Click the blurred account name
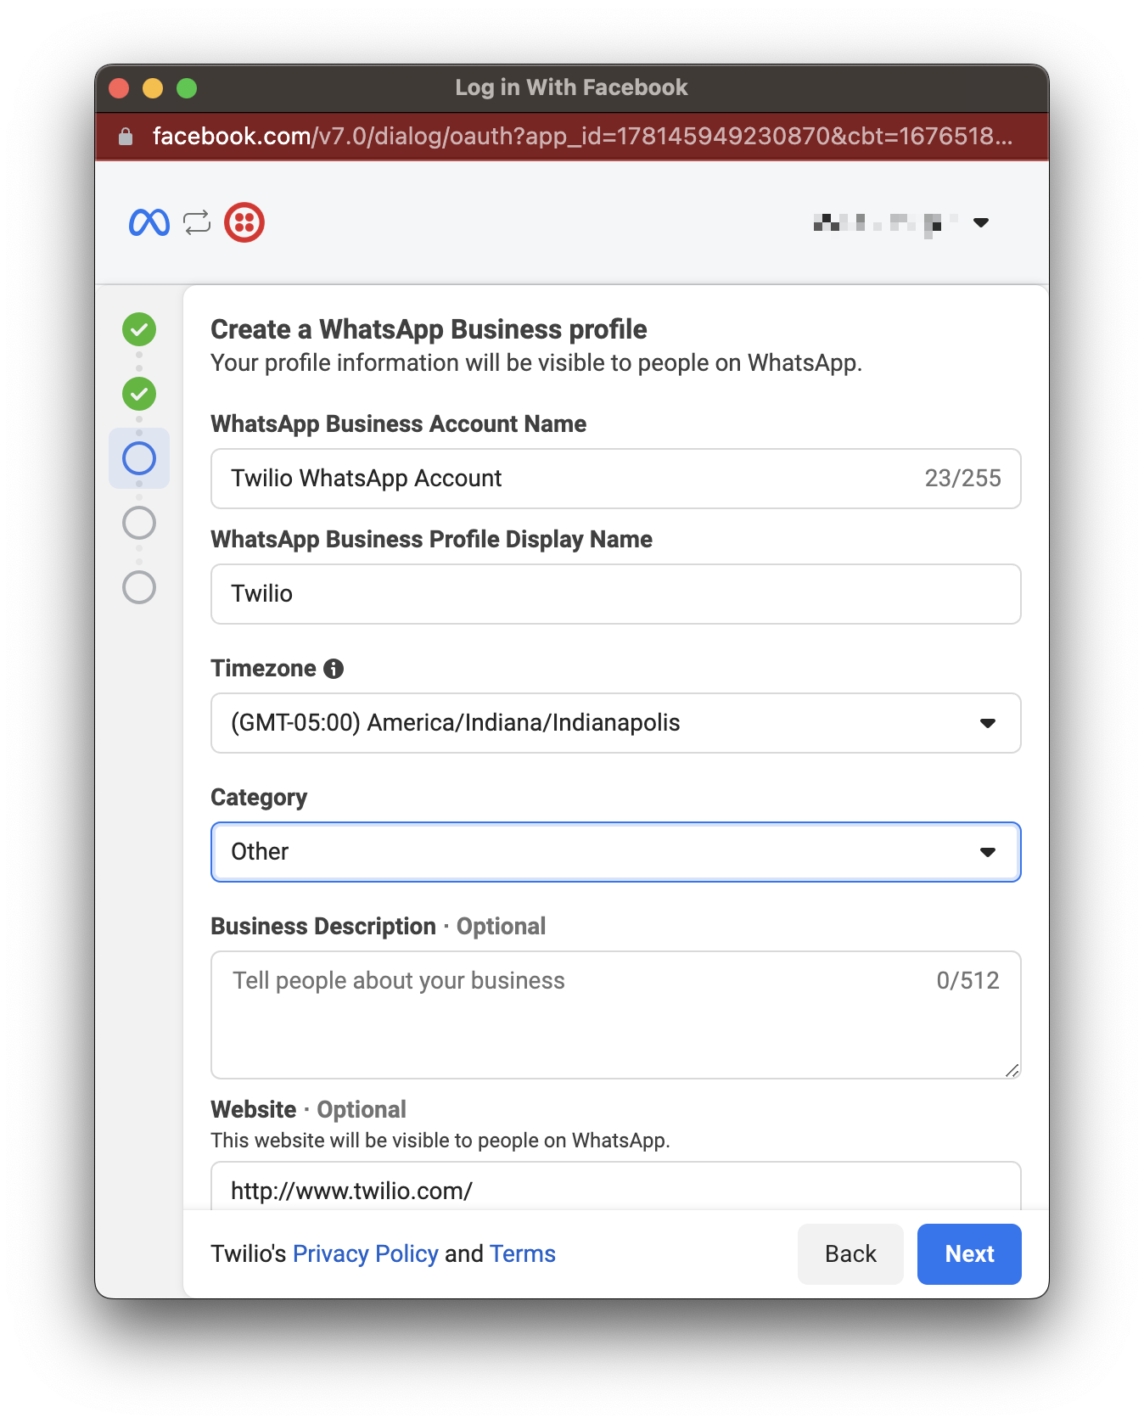This screenshot has width=1144, height=1424. point(886,222)
